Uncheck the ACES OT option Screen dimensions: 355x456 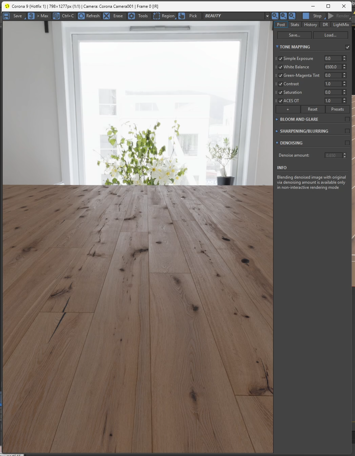pyautogui.click(x=280, y=100)
